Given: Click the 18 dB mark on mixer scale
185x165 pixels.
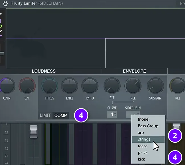Looking at the screenshot, I should (x=6, y=148).
